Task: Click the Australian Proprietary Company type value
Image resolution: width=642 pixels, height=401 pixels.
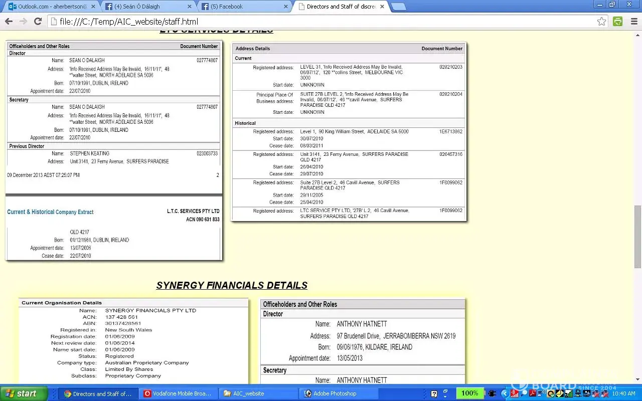Action: (x=147, y=362)
